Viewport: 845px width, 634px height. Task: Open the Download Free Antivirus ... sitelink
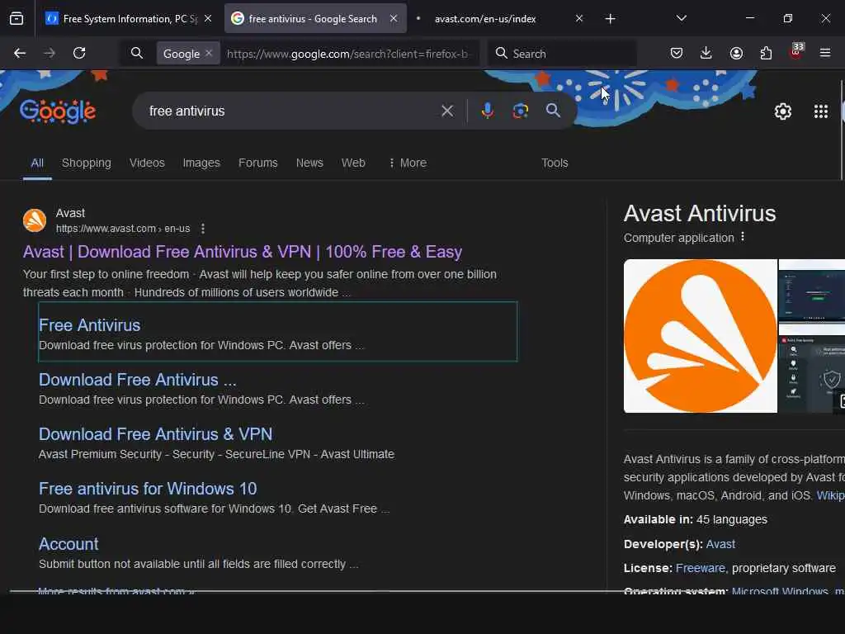pos(138,380)
